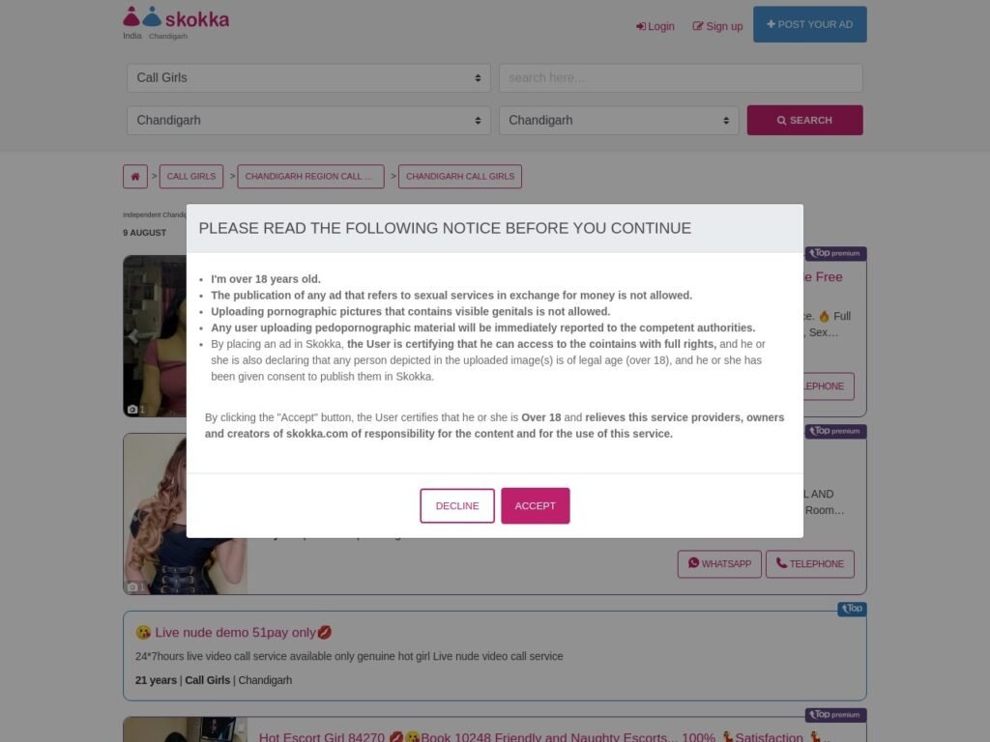Open the second ad photo thumbnail
Viewport: 990px width, 742px height.
pyautogui.click(x=185, y=514)
